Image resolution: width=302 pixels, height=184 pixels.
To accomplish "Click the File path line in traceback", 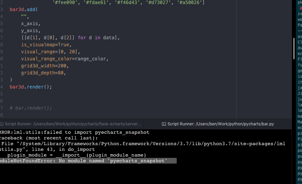I will click(143, 144).
